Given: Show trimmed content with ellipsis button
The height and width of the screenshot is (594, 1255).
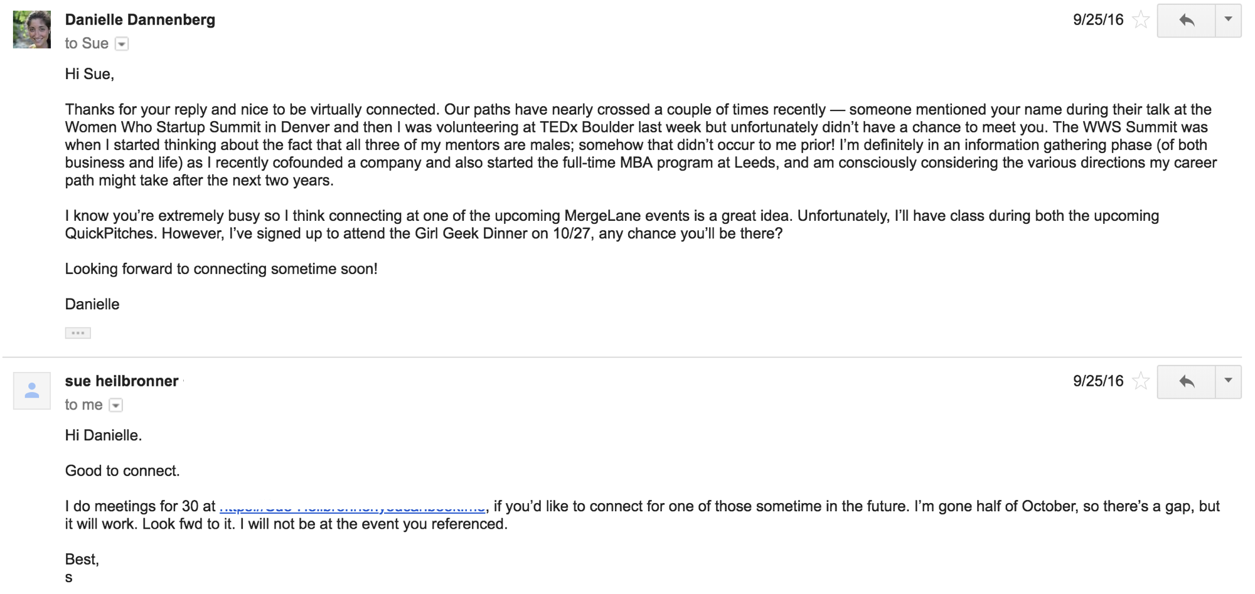Looking at the screenshot, I should click(x=78, y=333).
